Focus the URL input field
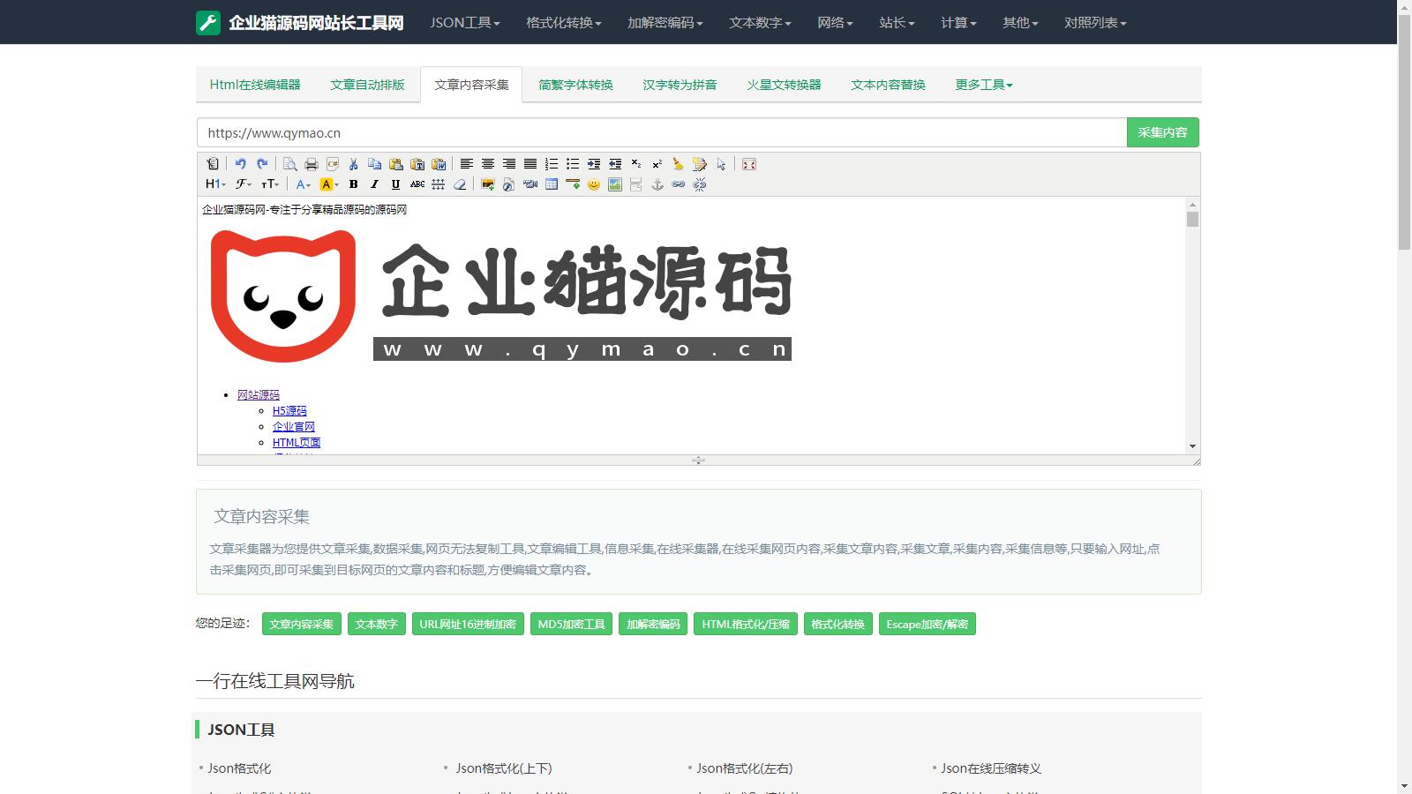Screen dimensions: 1412x794 point(662,132)
